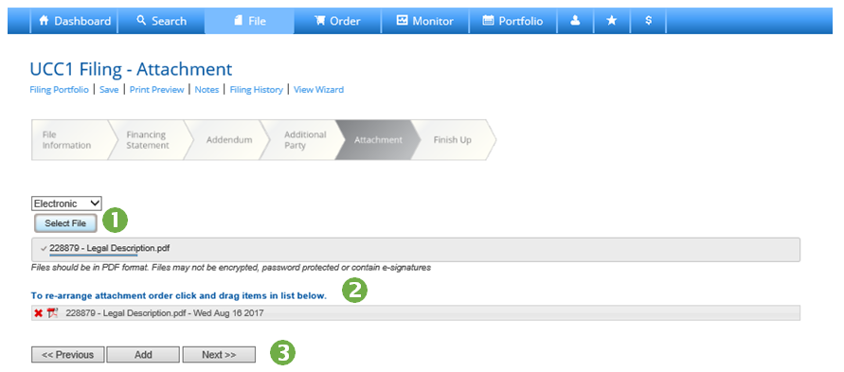
Task: Go to Additional Party wizard step
Action: 304,140
